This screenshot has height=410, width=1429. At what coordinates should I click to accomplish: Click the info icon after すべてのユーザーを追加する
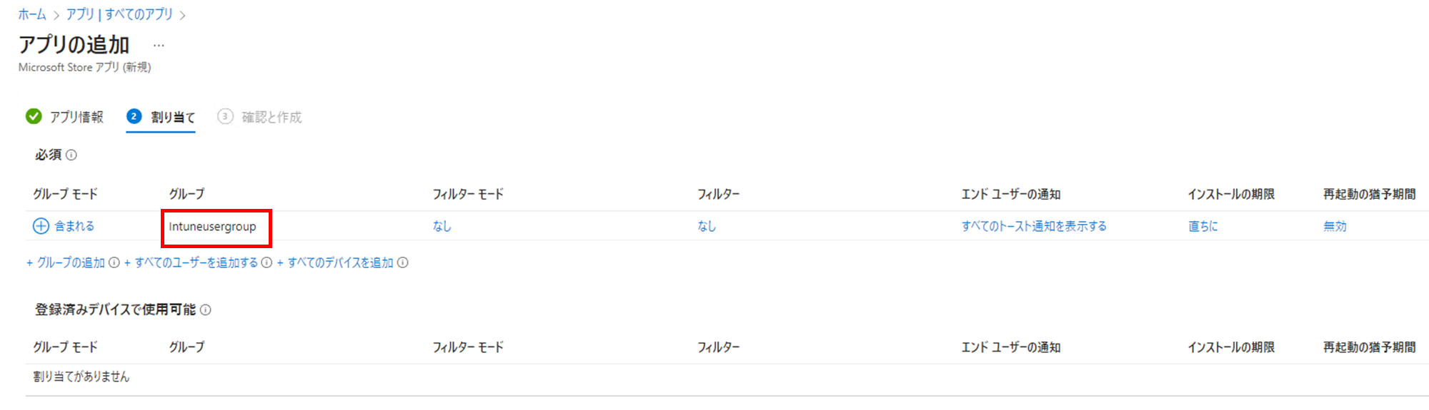point(267,262)
